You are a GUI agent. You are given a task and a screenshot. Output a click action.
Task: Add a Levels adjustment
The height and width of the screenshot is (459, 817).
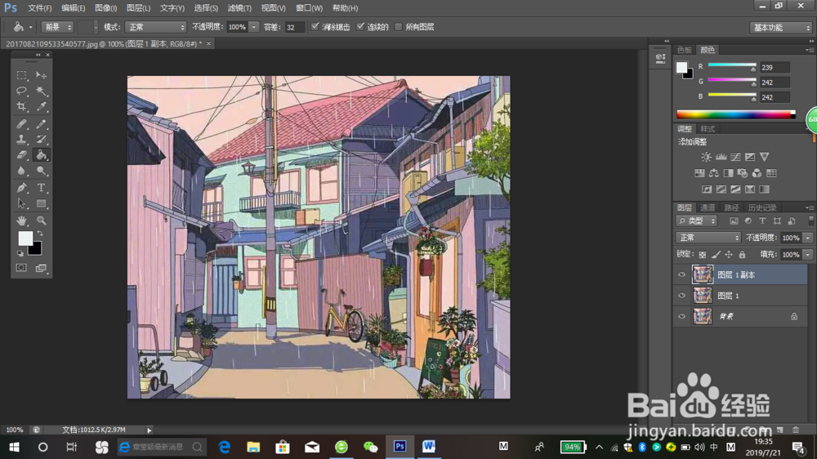(721, 157)
